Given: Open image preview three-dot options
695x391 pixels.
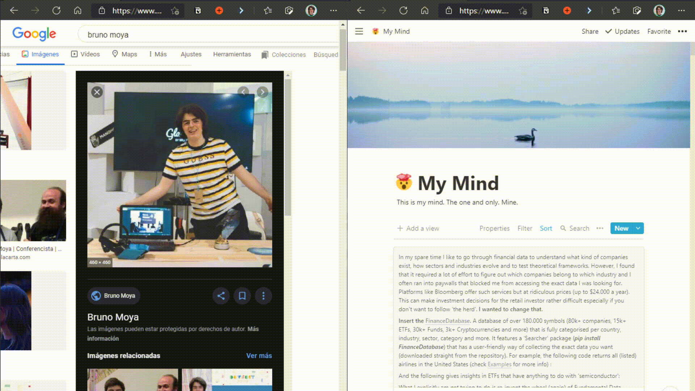Looking at the screenshot, I should coord(263,296).
